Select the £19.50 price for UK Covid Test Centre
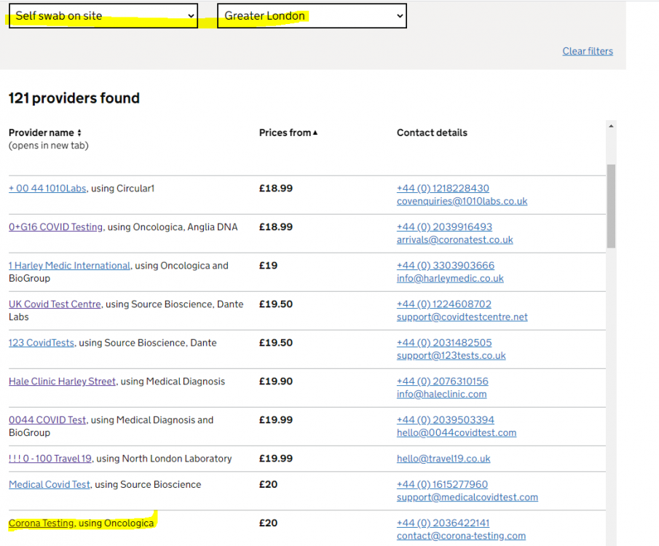 point(276,304)
